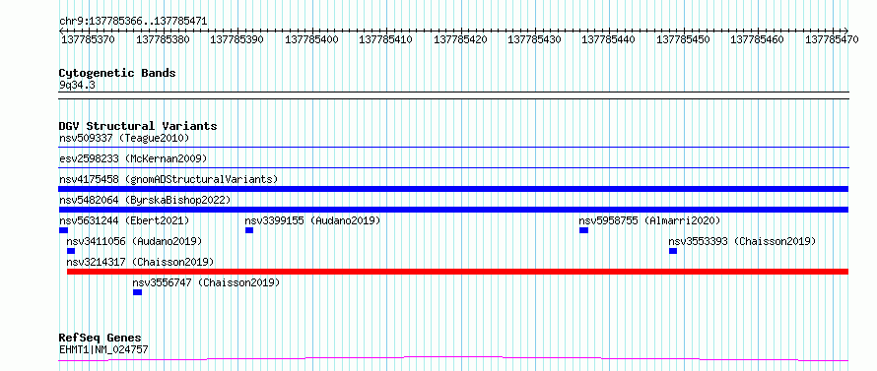Viewport: 877px width, 371px height.
Task: Select small blue marker under nsv5958755
Action: 583,230
